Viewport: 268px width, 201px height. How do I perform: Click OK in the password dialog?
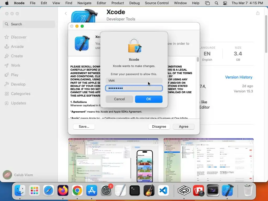coord(149,99)
